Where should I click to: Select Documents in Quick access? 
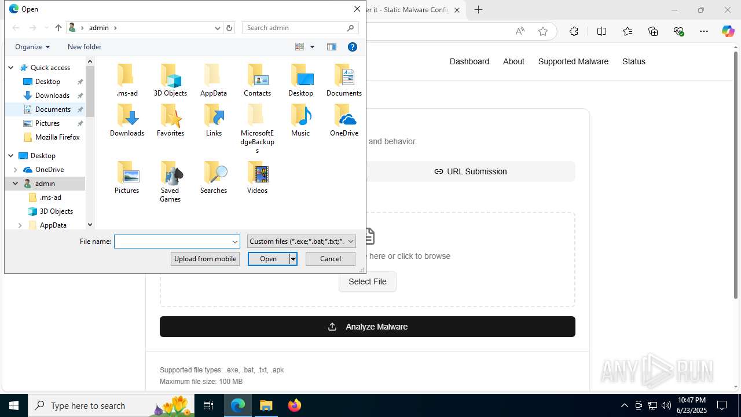[53, 109]
